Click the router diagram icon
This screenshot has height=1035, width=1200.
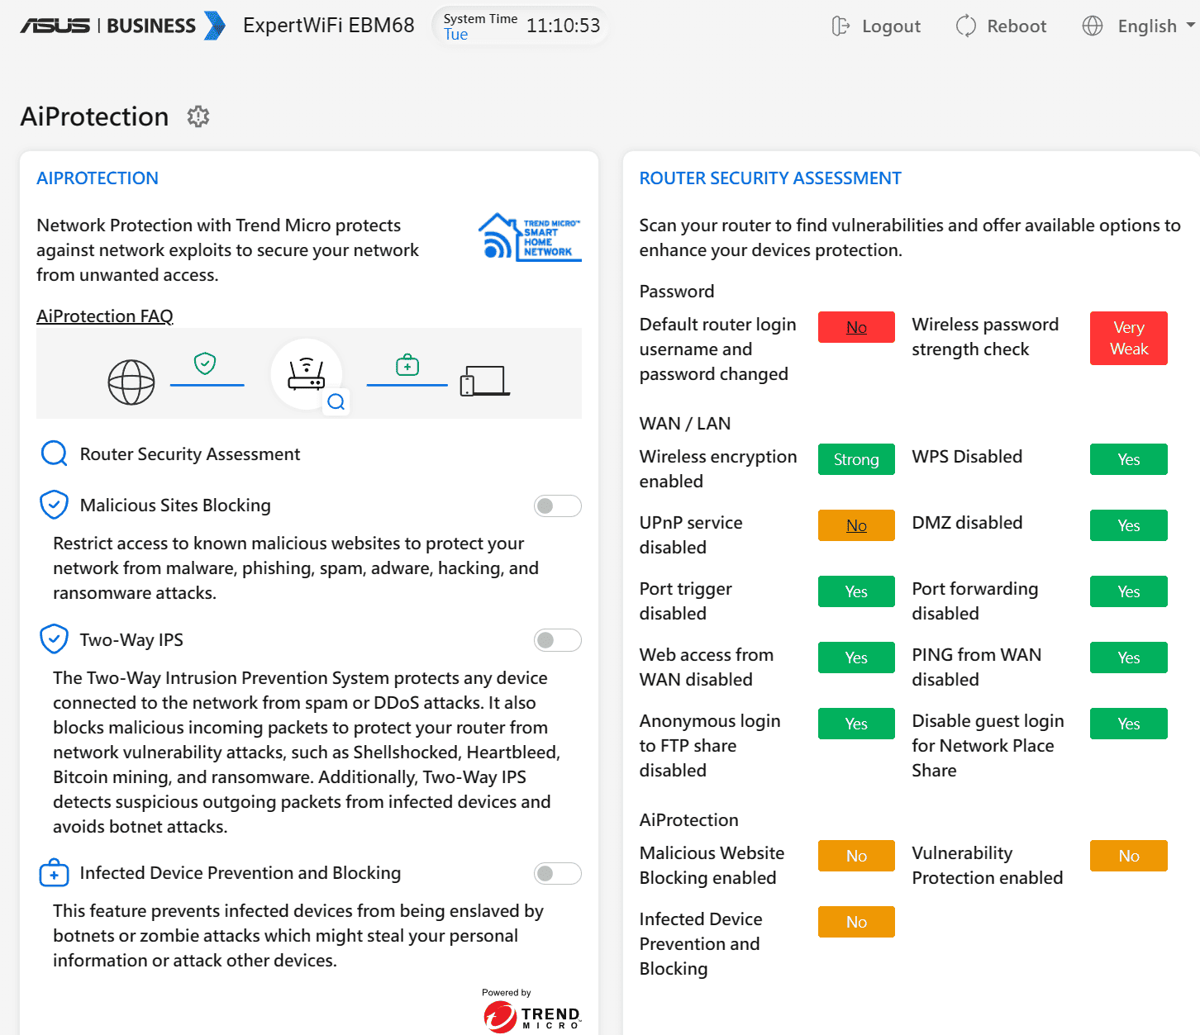(307, 374)
